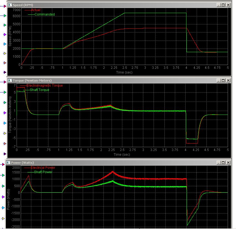The height and width of the screenshot is (229, 236).
Task: Maximize the Torque (Newton-Meters) plot window
Action: click(223, 80)
